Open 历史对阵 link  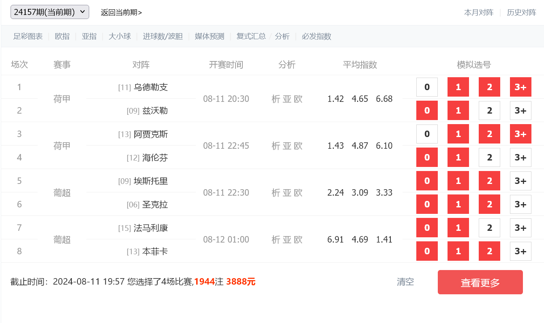click(522, 13)
